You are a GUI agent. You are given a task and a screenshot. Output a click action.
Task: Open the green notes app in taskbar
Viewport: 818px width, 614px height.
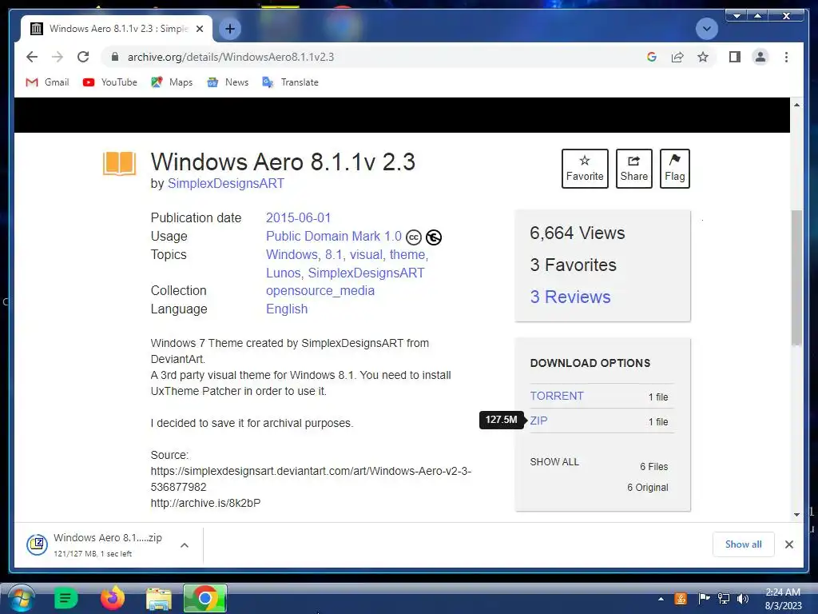(x=66, y=598)
